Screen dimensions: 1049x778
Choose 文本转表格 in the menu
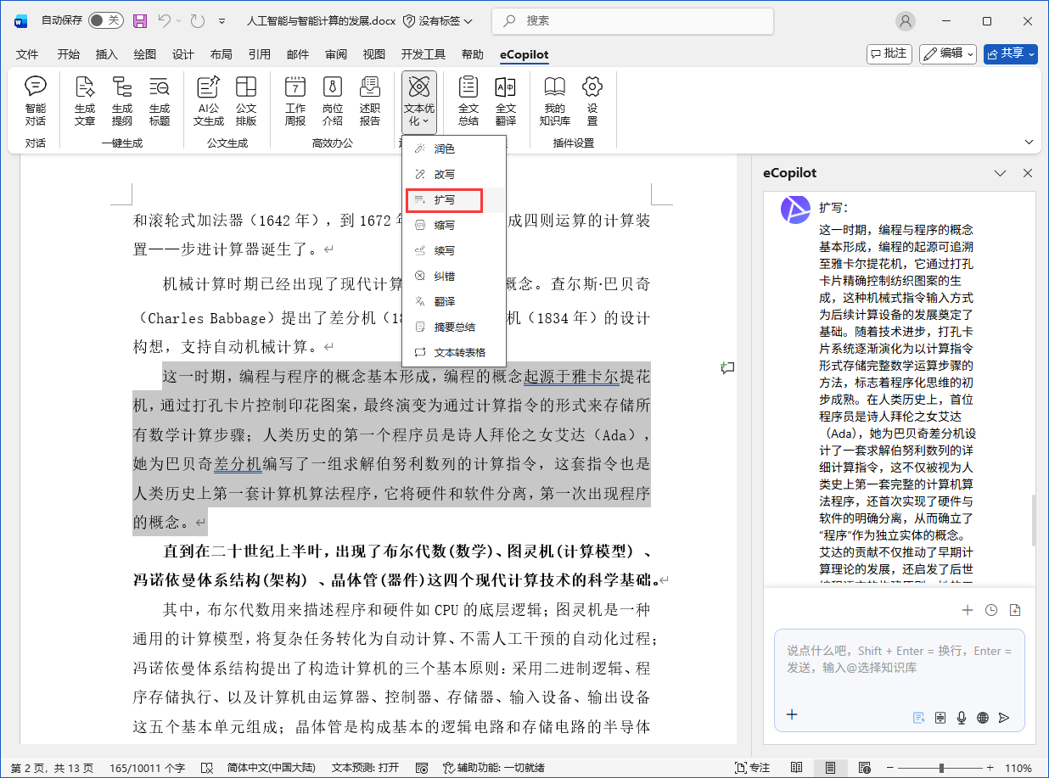[459, 352]
